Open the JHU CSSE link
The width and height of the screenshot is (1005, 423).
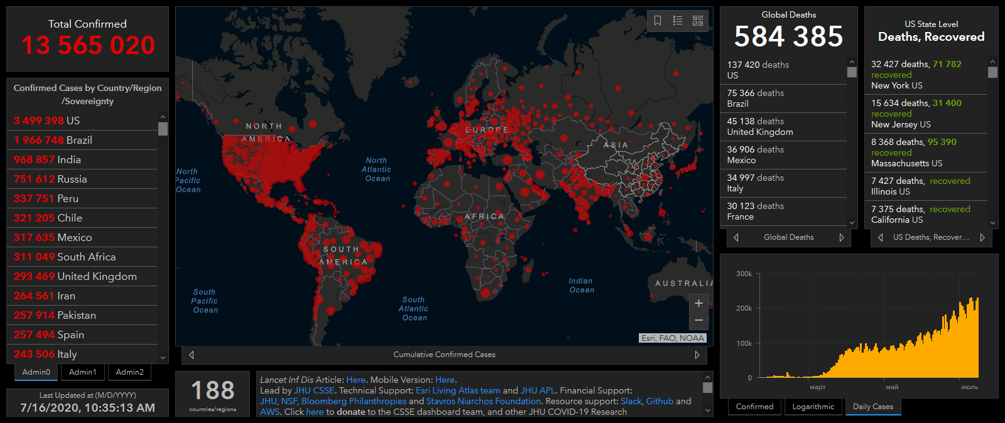pos(314,390)
